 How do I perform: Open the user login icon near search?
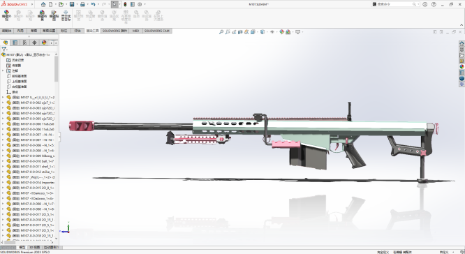tap(425, 4)
